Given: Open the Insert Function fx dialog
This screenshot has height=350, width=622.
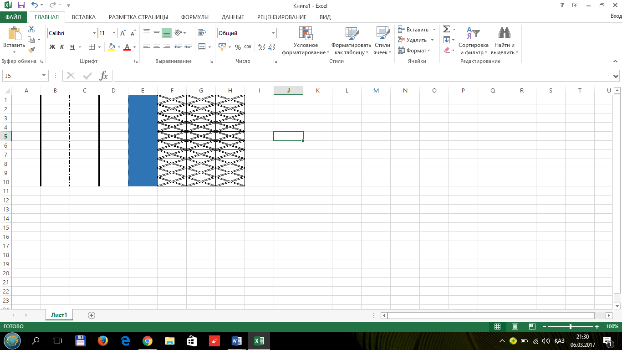Looking at the screenshot, I should pos(104,76).
